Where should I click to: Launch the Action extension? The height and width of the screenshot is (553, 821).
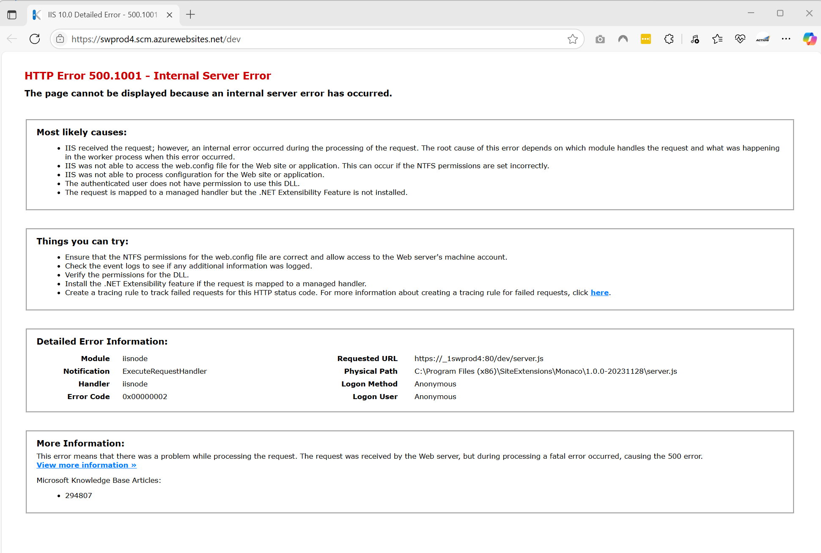tap(763, 38)
